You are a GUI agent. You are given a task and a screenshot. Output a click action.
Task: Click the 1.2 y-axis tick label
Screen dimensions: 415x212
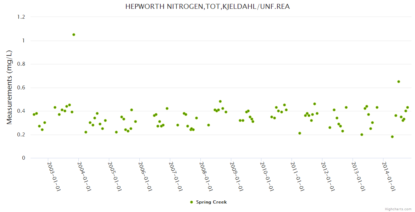(x=22, y=17)
